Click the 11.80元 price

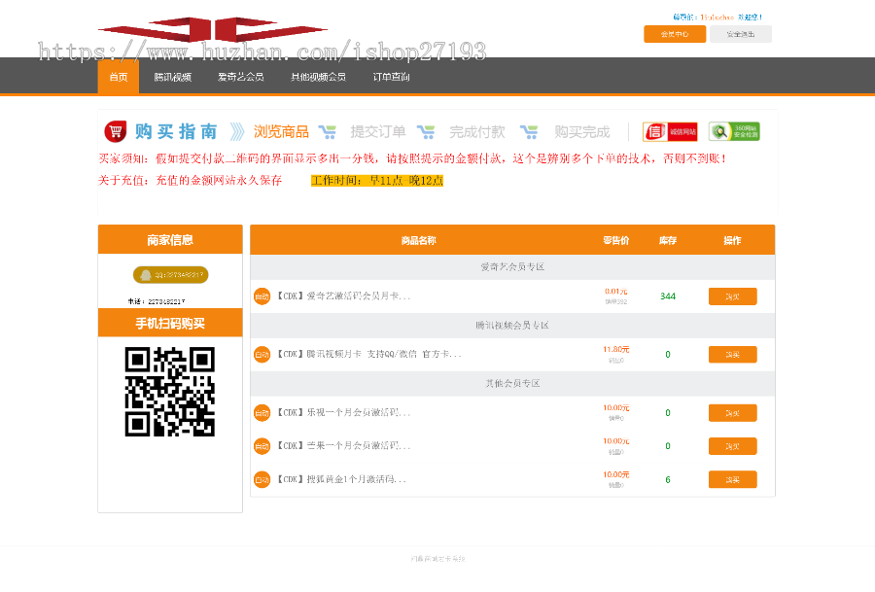[x=616, y=349]
